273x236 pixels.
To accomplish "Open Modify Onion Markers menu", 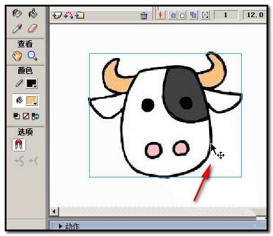I will pyautogui.click(x=205, y=15).
